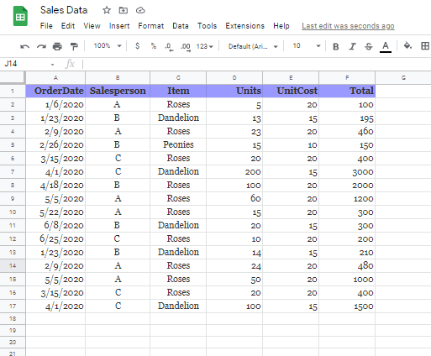The height and width of the screenshot is (356, 431).
Task: Format as currency with dollar icon
Action: click(137, 45)
